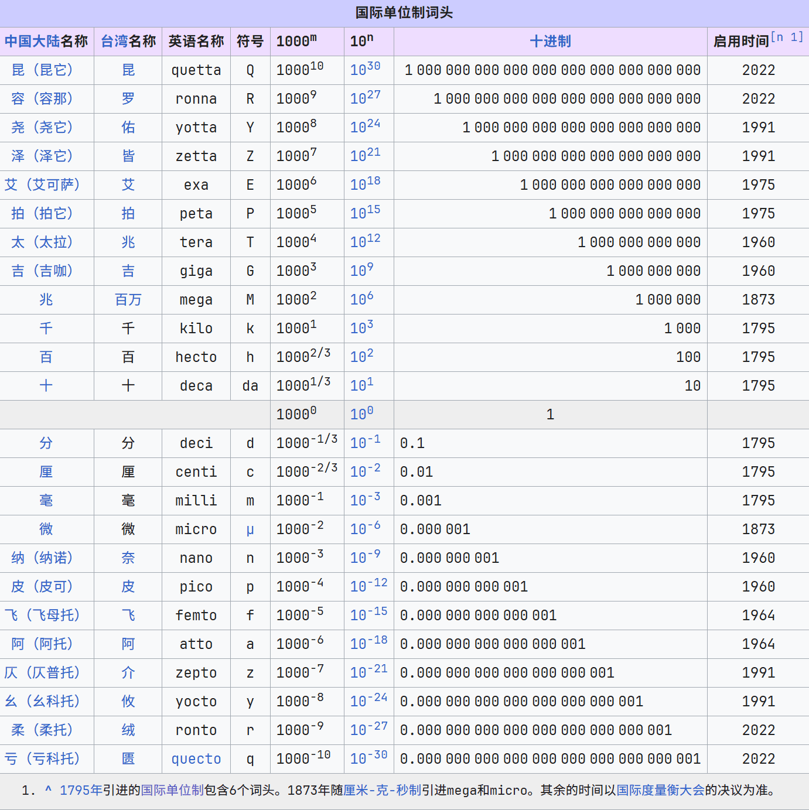Click the 10^-3 power link

(x=366, y=500)
